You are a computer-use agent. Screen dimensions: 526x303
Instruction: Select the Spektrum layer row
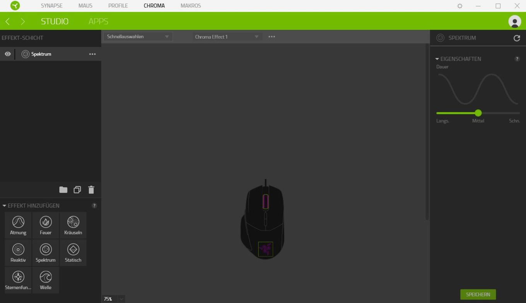click(51, 54)
